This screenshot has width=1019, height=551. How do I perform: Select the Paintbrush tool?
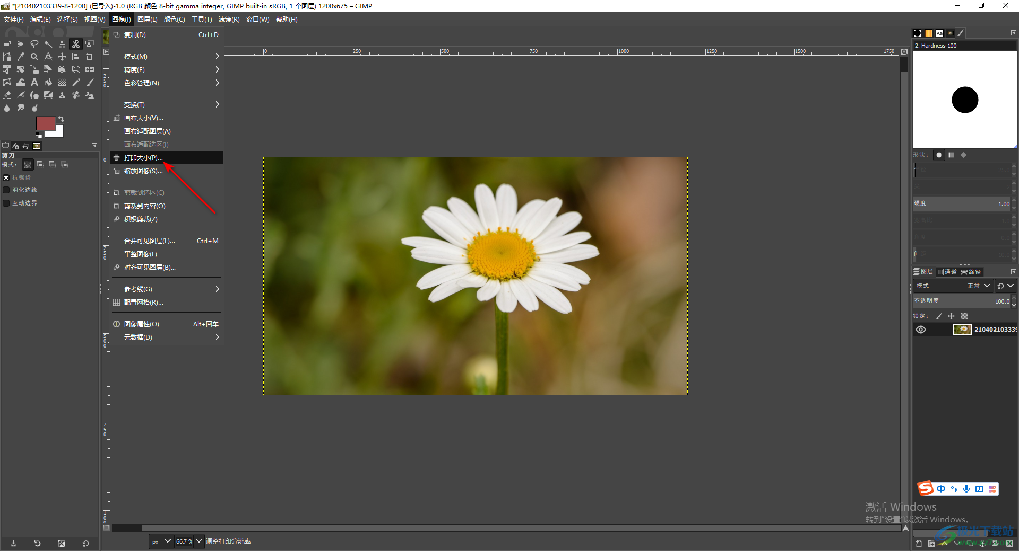90,82
